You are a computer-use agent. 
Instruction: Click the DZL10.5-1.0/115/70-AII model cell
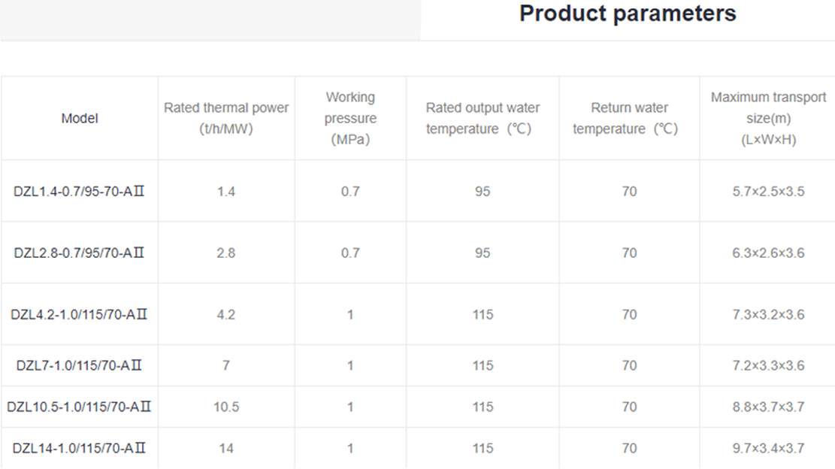point(80,407)
